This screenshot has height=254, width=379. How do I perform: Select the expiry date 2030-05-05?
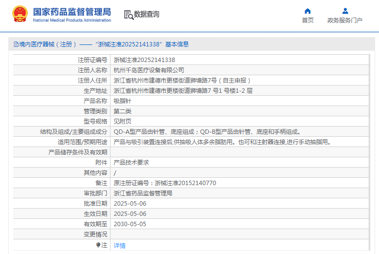(130, 224)
